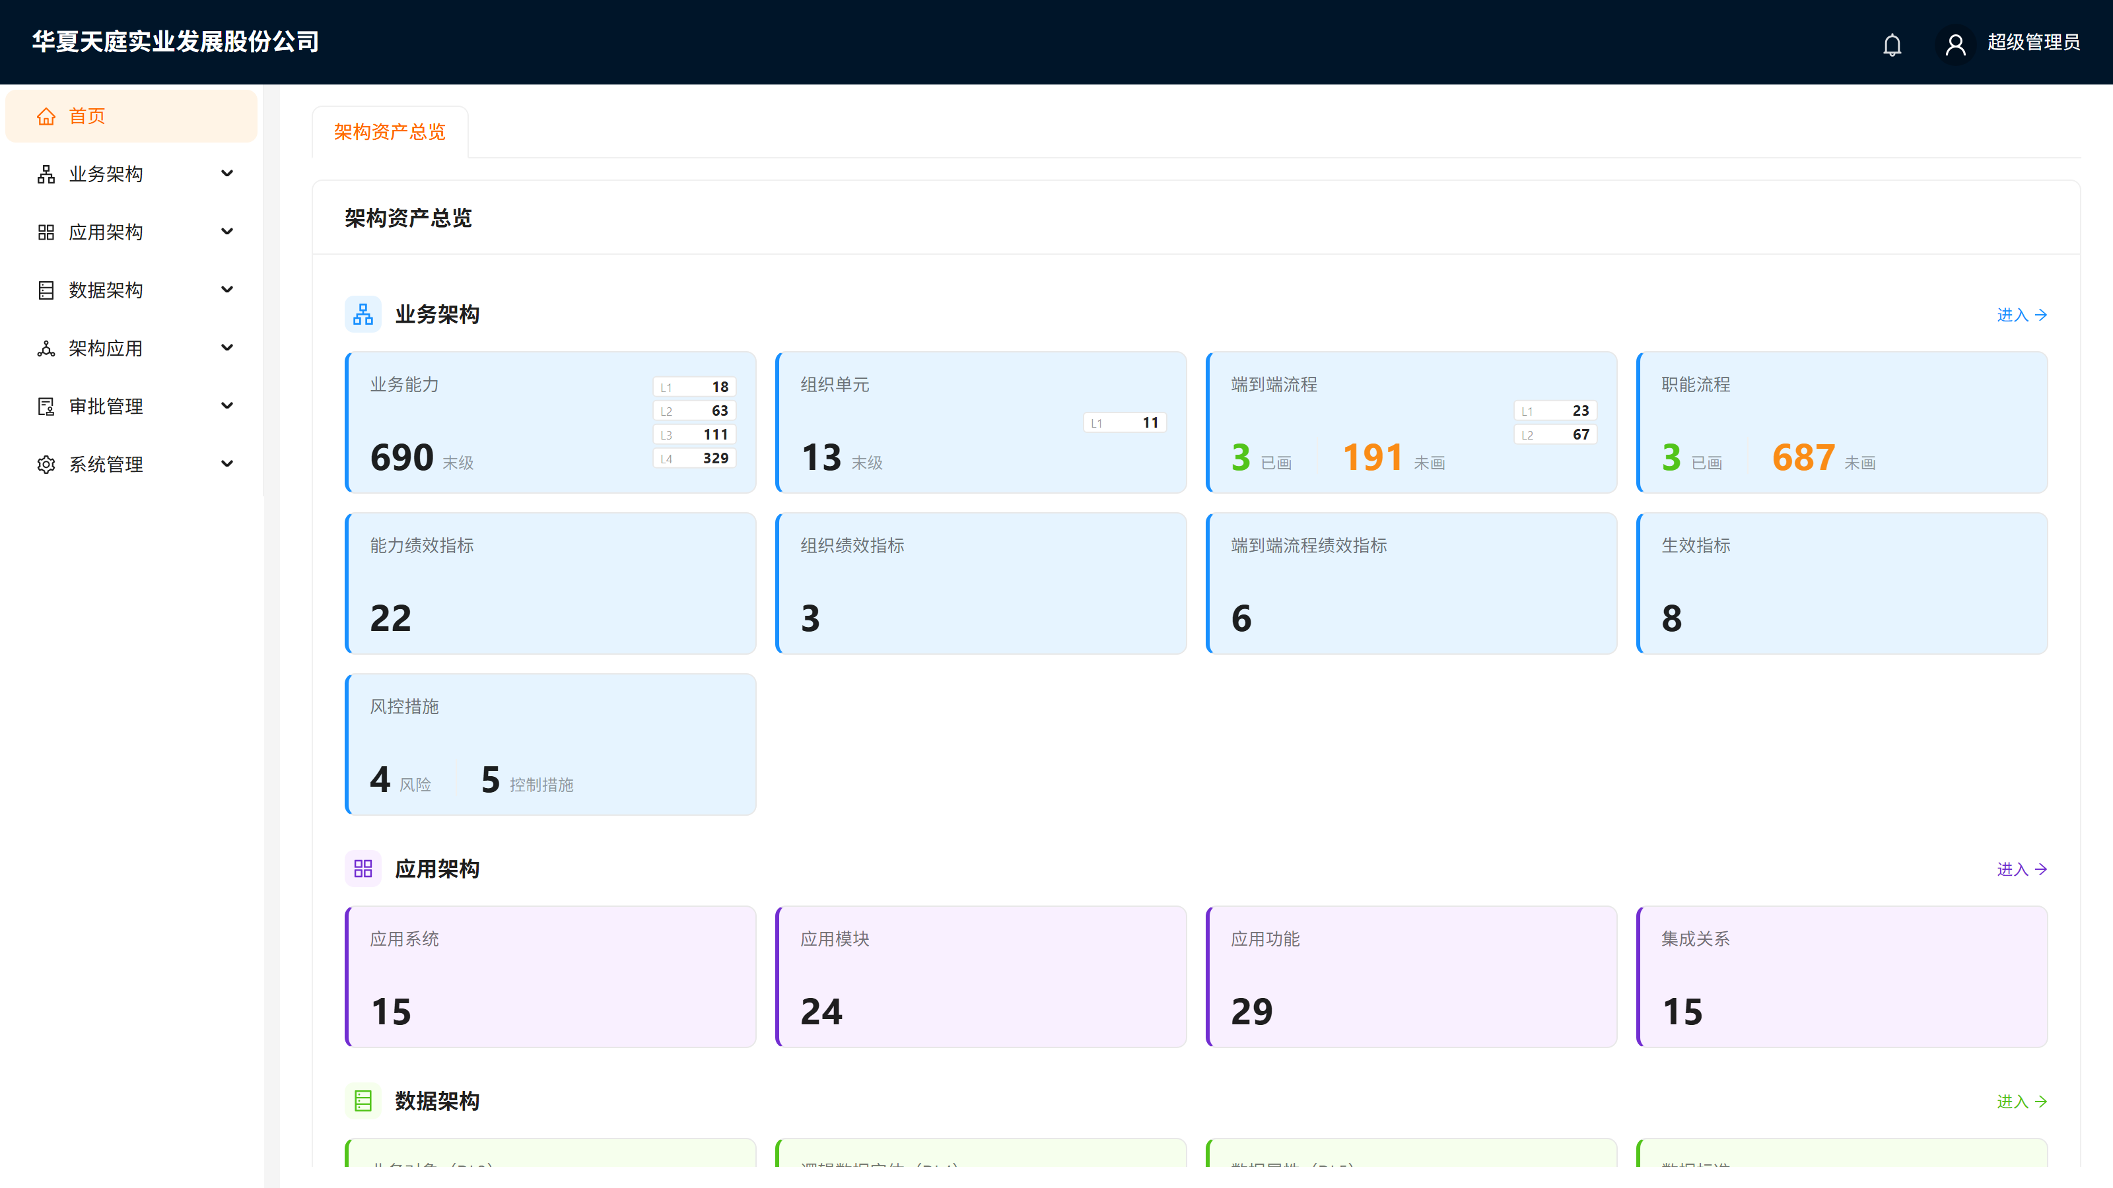Click the purple 应用架构 section icon

[x=363, y=869]
